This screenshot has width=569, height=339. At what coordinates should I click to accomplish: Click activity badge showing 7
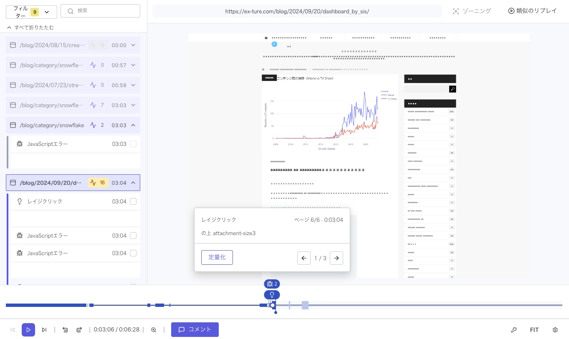point(98,105)
